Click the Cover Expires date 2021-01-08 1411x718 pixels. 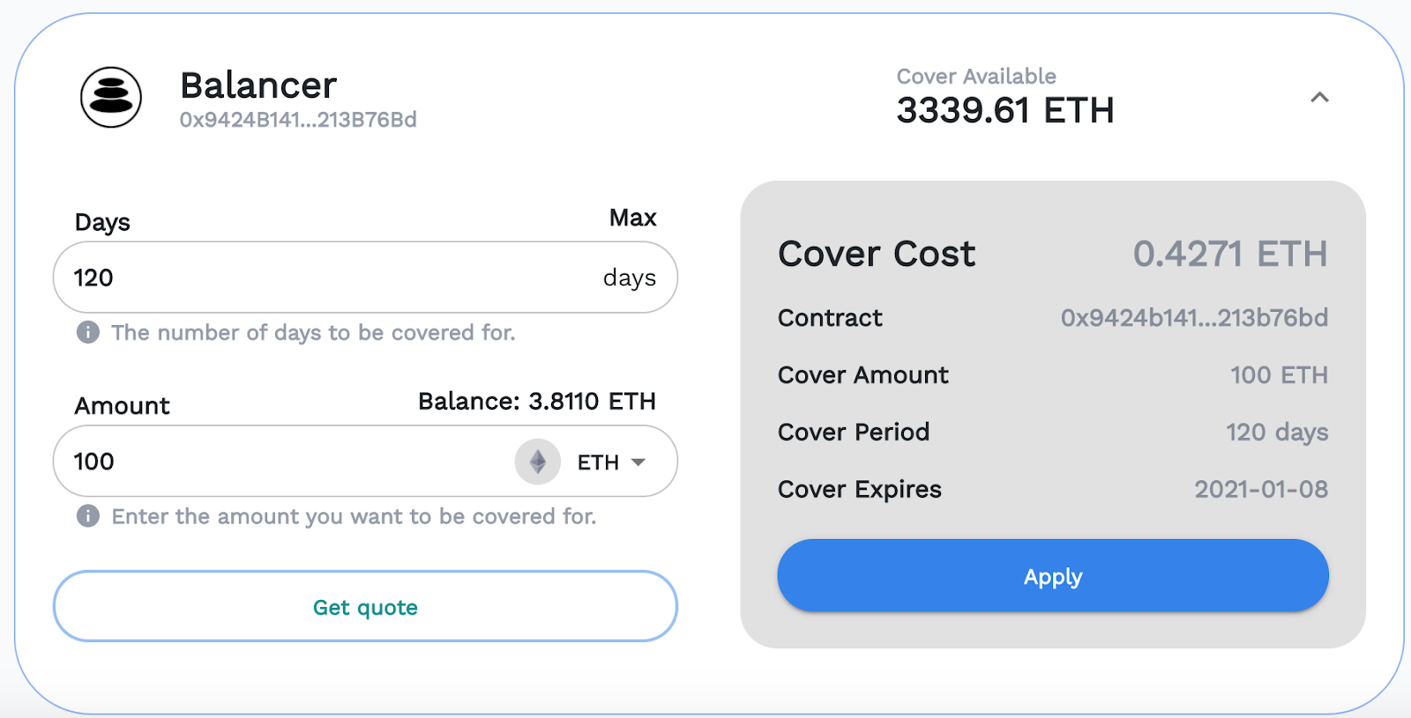point(1261,490)
